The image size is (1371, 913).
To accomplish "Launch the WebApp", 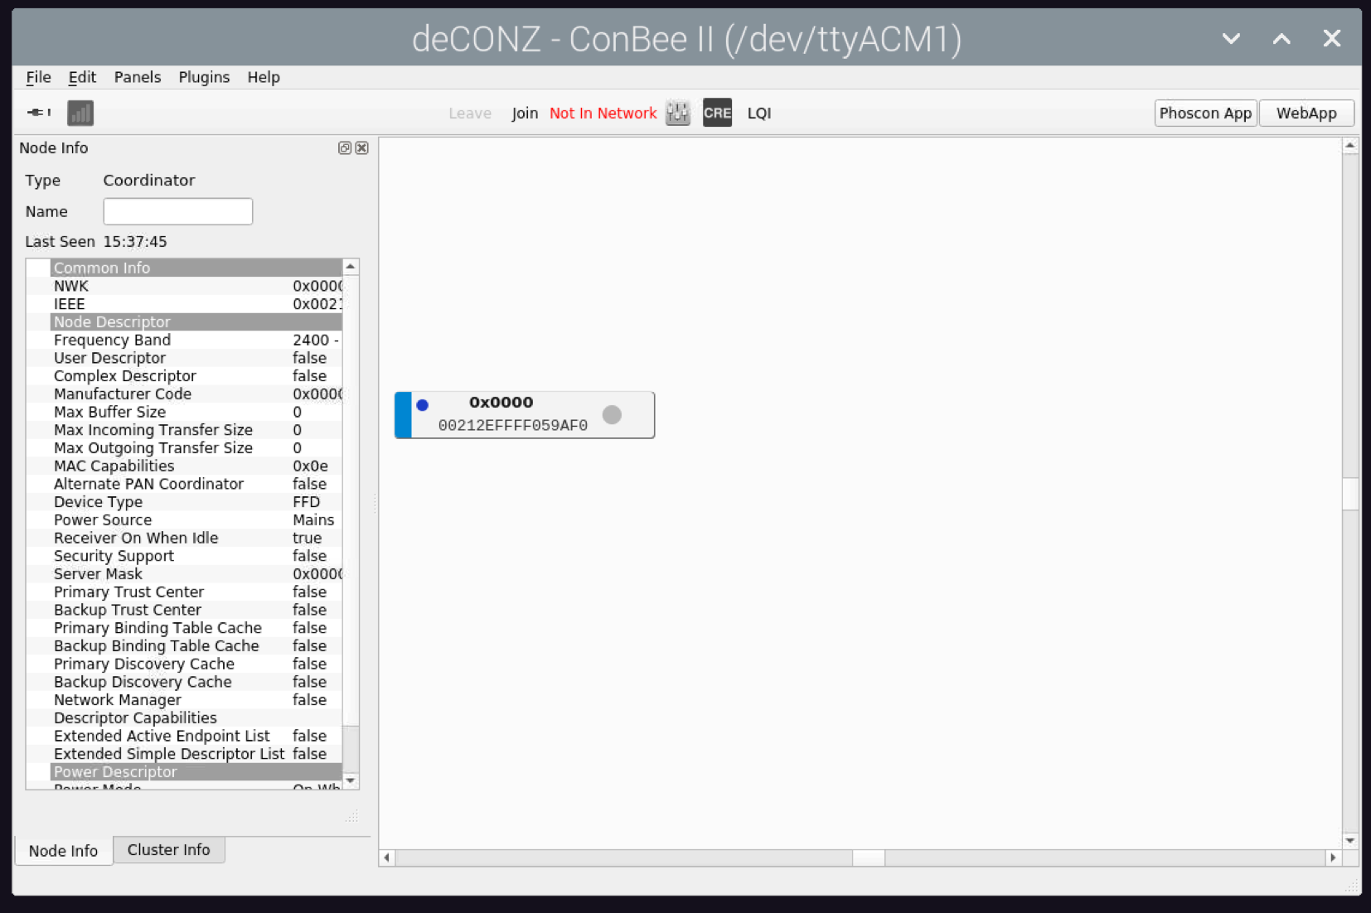I will [1306, 113].
